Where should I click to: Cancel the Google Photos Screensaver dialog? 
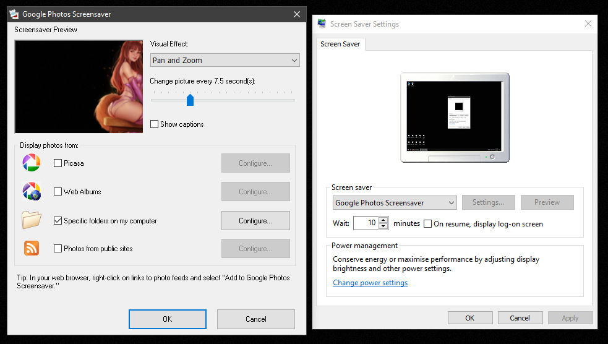(x=256, y=319)
